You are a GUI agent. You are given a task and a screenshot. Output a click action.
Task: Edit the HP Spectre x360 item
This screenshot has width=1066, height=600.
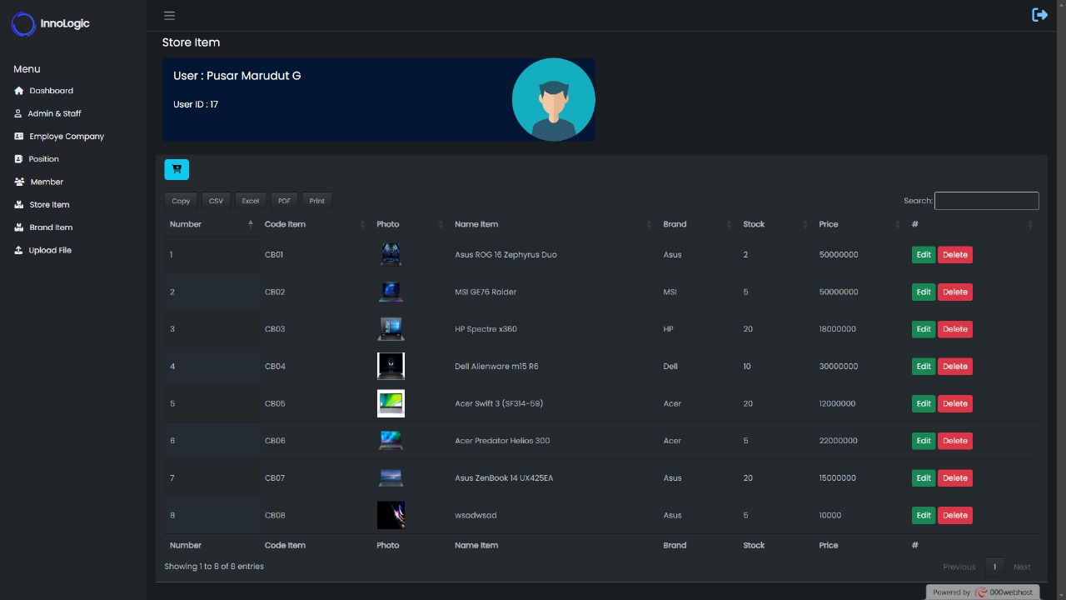(x=924, y=329)
